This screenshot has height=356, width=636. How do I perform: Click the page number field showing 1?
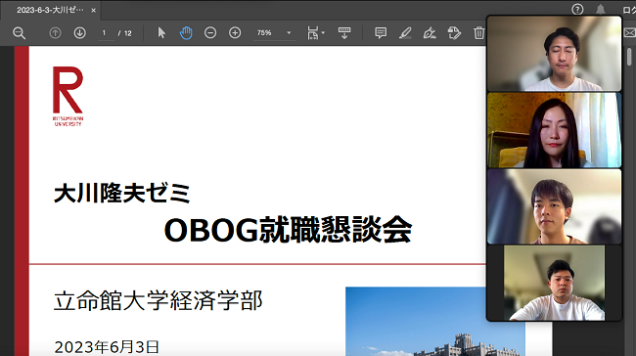106,33
